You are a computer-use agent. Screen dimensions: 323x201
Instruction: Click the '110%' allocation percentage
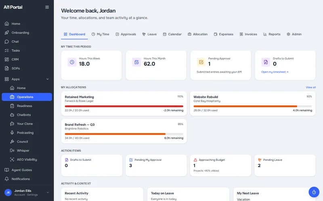(x=180, y=96)
